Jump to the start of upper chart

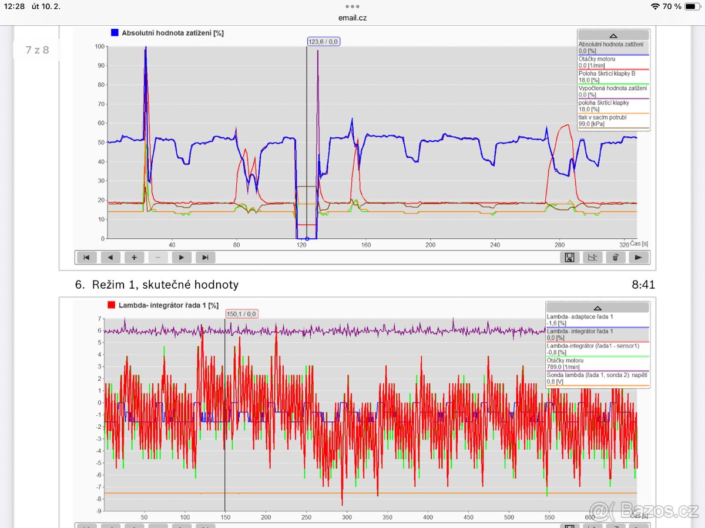(86, 257)
